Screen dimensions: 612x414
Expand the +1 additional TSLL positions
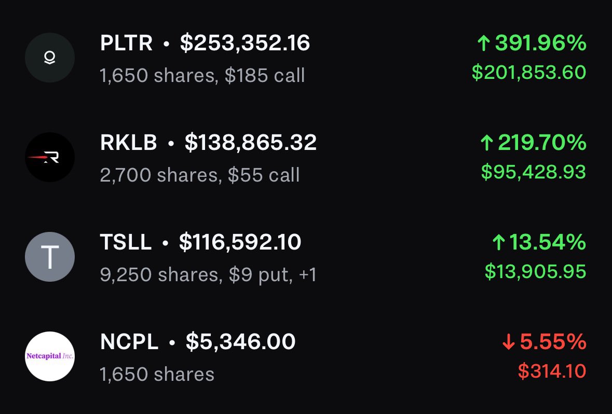pos(308,274)
